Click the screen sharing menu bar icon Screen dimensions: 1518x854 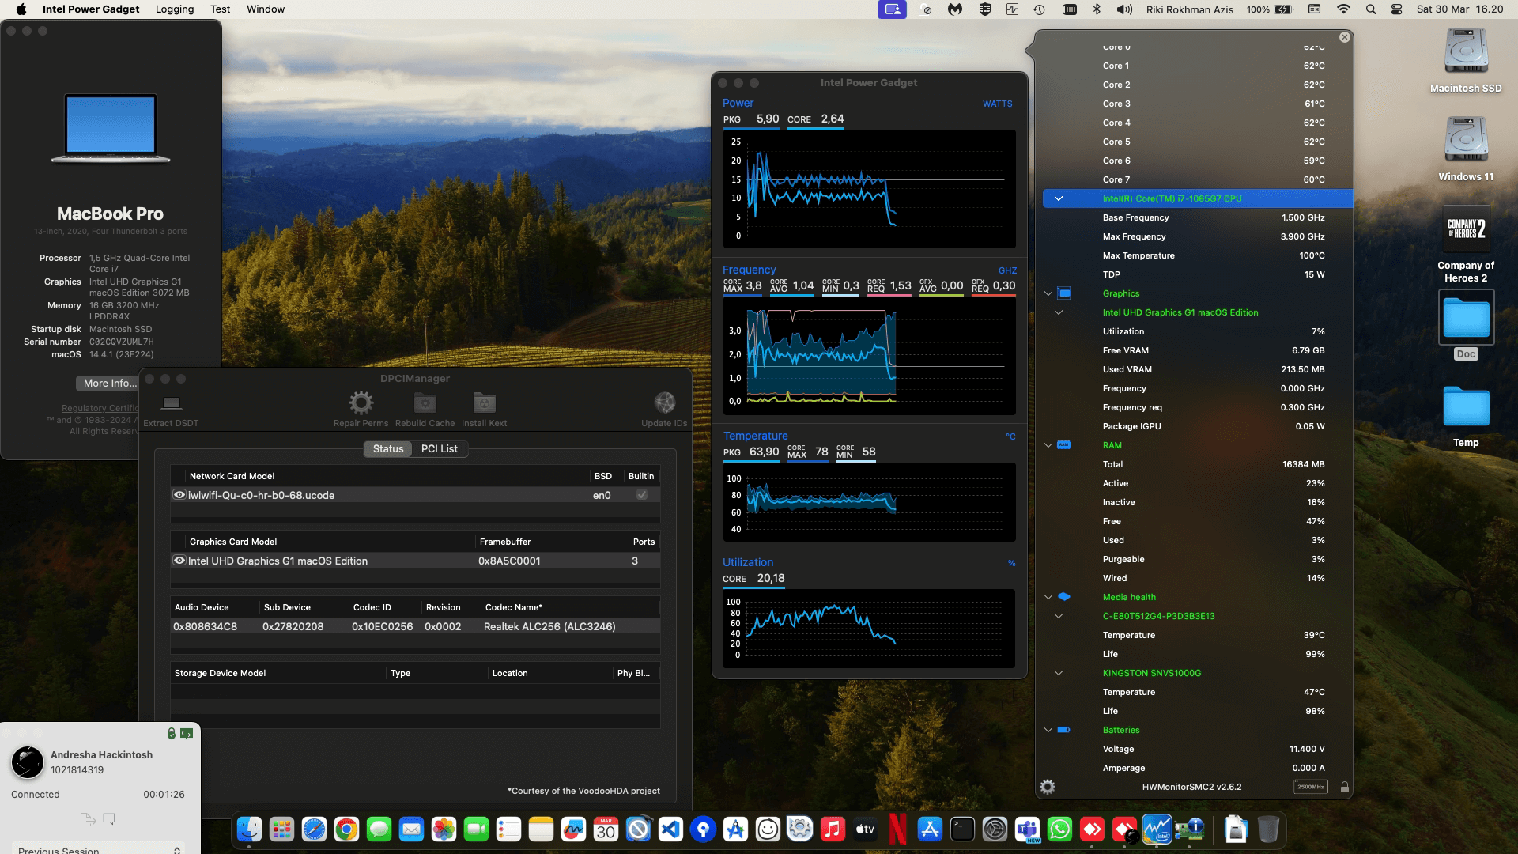(892, 9)
